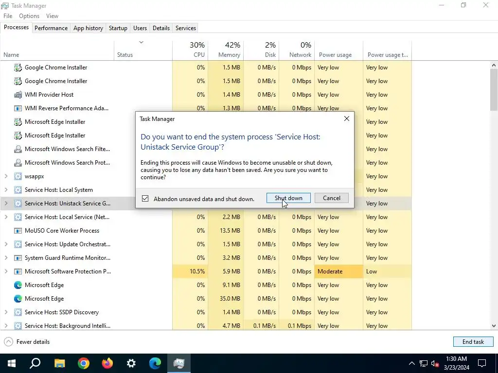Sort processes by CPU column
The width and height of the screenshot is (498, 373).
pyautogui.click(x=190, y=50)
